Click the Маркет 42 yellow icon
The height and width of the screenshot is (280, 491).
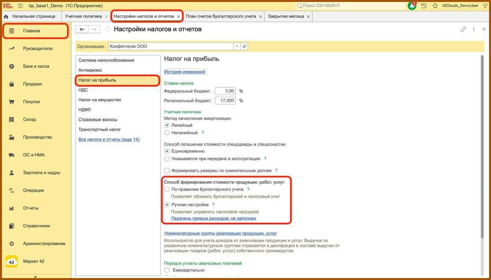point(12,262)
